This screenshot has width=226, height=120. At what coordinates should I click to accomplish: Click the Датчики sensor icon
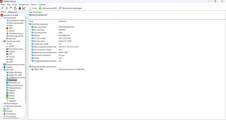click(x=7, y=38)
